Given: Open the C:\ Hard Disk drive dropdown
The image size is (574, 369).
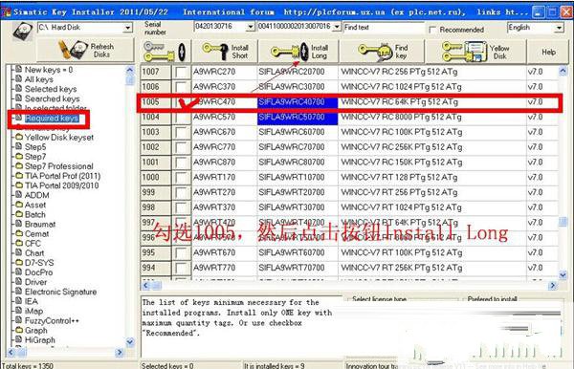Looking at the screenshot, I should [128, 28].
